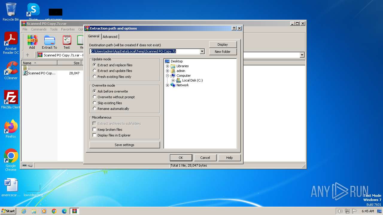The image size is (383, 215).
Task: Open the americacar Word document icon
Action: click(11, 188)
